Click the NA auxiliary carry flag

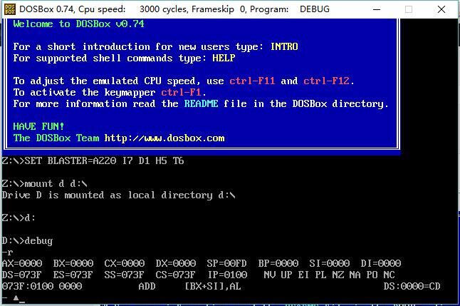coord(355,275)
